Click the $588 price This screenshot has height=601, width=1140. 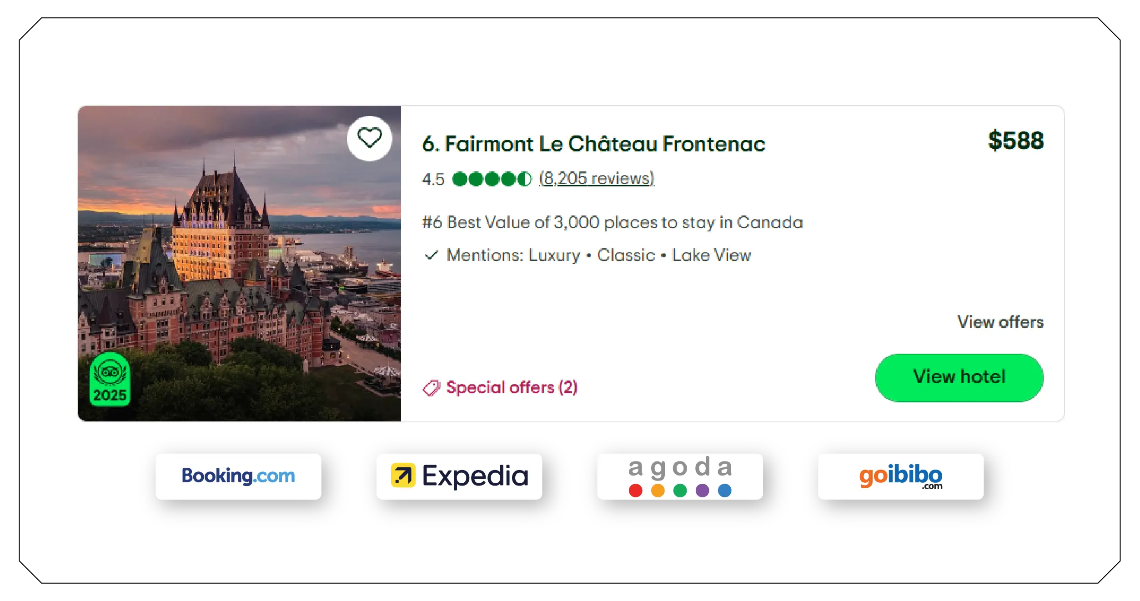point(1015,140)
